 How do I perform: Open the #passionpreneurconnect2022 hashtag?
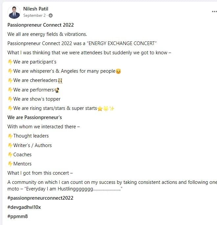click(x=40, y=198)
